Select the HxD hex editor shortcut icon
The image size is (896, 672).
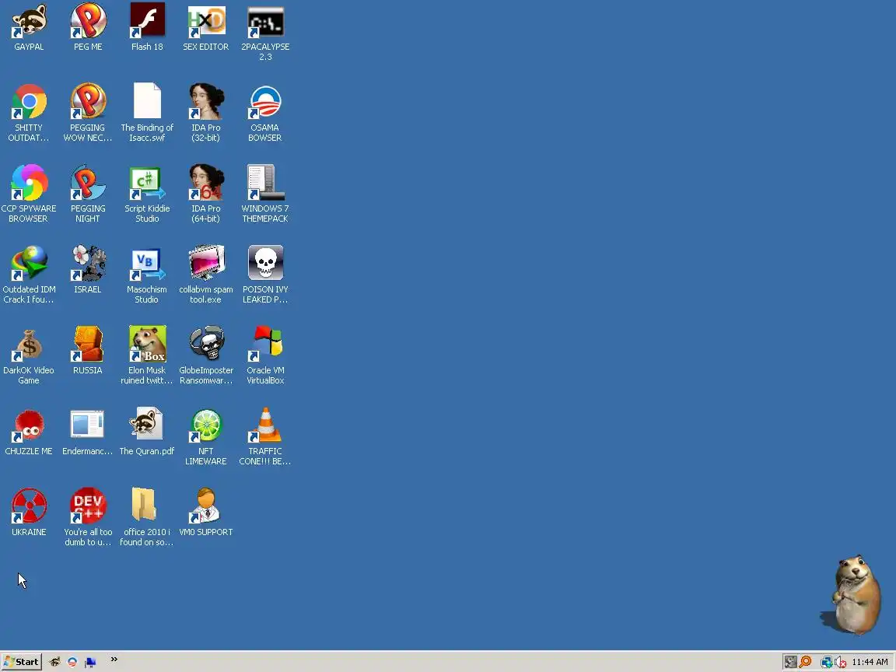[205, 21]
